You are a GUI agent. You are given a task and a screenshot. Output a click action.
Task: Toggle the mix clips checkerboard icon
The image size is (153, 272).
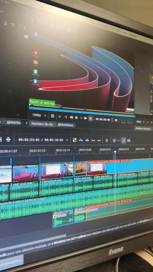tap(75, 140)
